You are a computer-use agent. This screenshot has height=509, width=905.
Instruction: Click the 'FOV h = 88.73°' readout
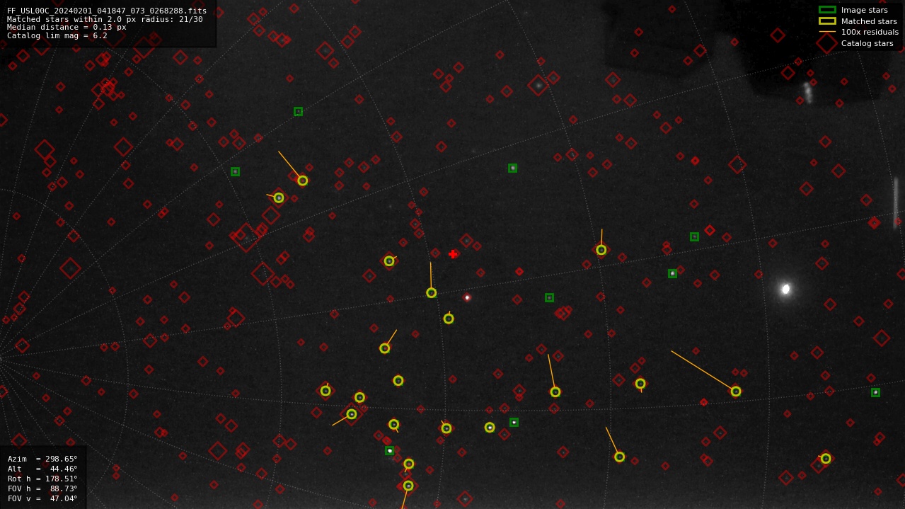coord(42,488)
